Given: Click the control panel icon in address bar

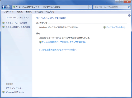Looking at the screenshot, I should point(14,7).
